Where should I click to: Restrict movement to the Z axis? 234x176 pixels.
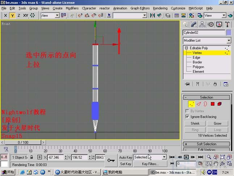pos(19,15)
